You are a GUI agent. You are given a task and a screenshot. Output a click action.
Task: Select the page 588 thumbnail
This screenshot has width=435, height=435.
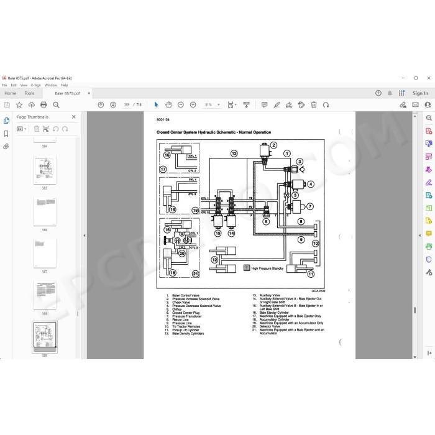(45, 295)
